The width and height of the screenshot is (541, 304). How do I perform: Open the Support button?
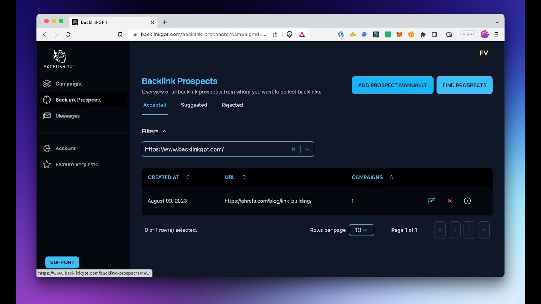tap(62, 262)
